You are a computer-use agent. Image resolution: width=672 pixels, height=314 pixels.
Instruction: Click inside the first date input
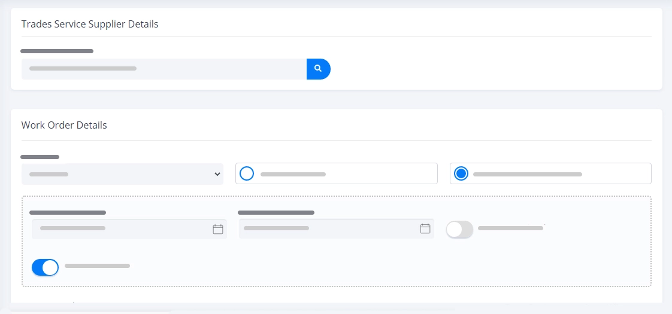pos(129,229)
